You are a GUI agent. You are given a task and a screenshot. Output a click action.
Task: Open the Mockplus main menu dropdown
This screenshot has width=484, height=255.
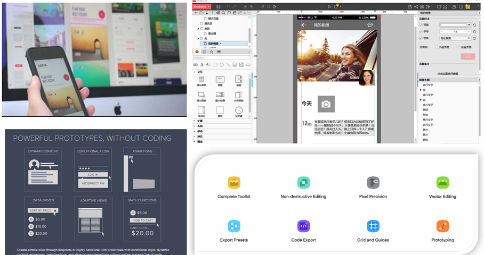(x=201, y=6)
